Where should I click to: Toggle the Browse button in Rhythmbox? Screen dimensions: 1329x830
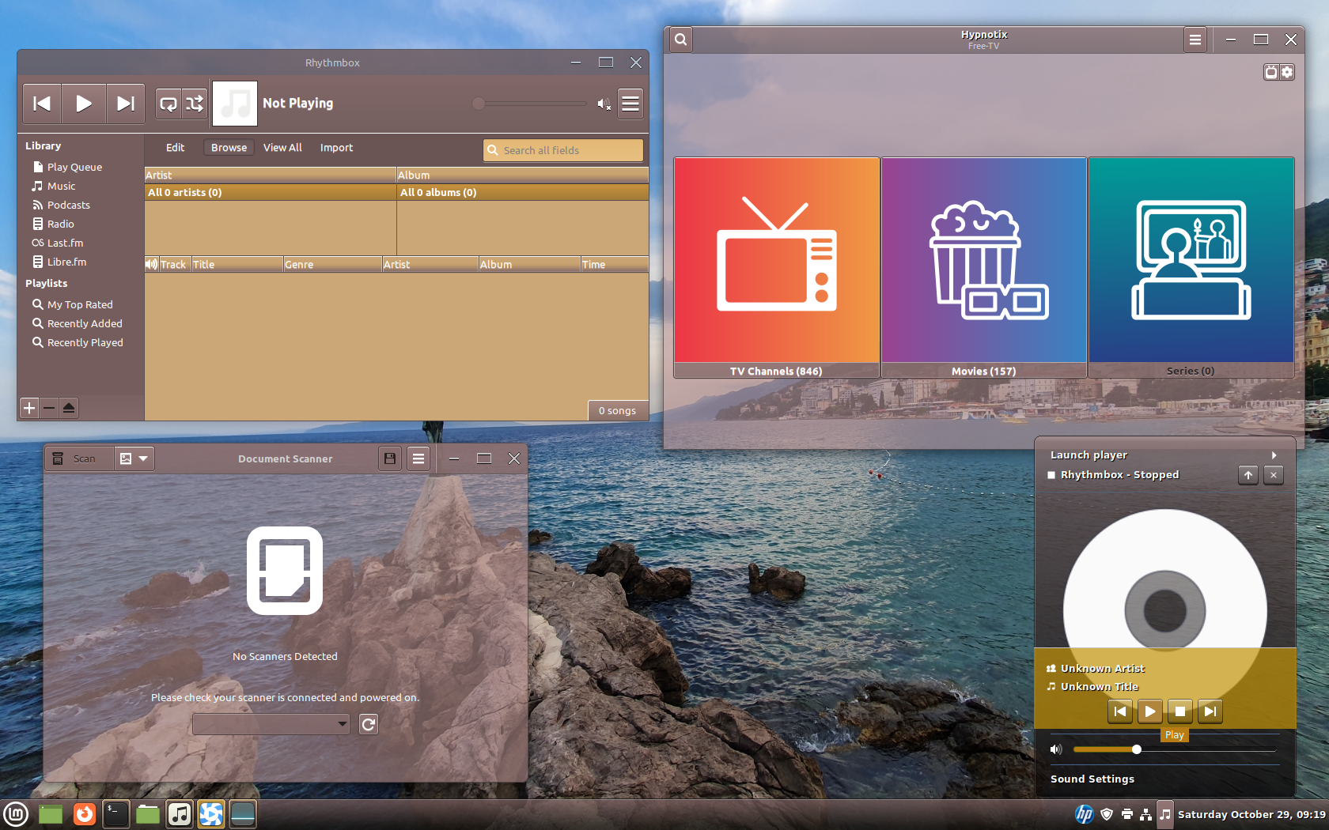click(229, 148)
